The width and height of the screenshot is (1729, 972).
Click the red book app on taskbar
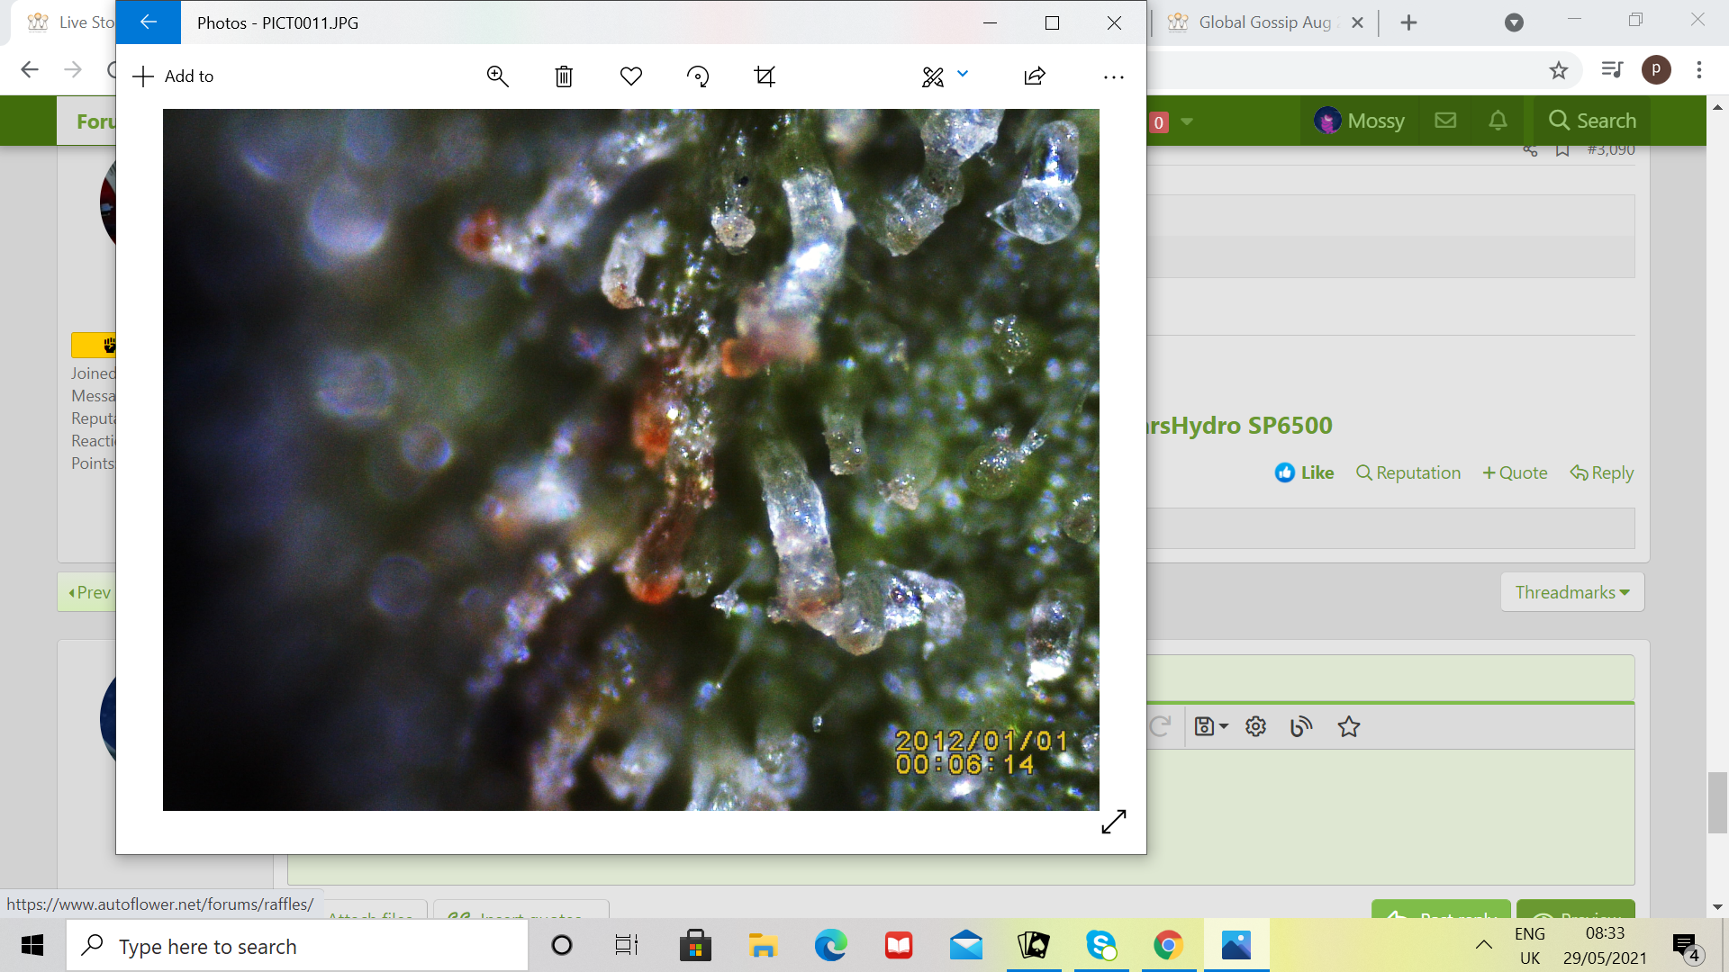coord(898,945)
